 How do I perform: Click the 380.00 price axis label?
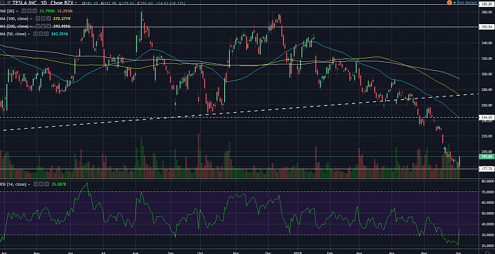click(x=487, y=12)
